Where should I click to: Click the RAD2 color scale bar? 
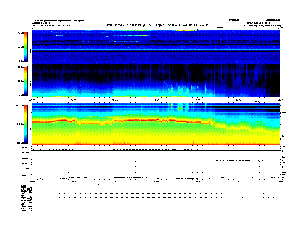(26, 47)
